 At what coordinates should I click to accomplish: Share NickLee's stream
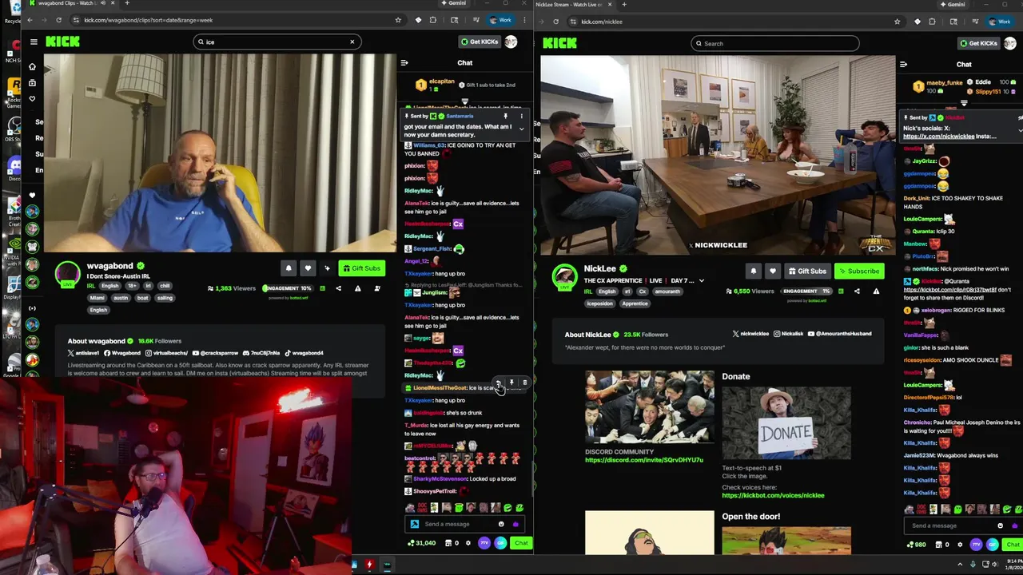click(857, 291)
